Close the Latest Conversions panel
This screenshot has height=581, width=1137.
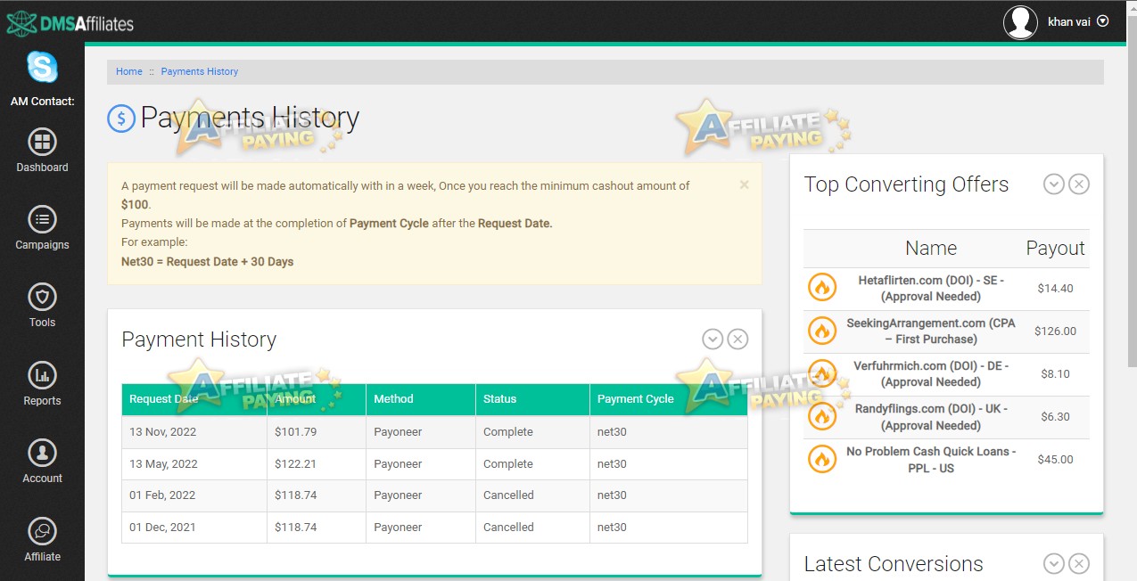1079,563
